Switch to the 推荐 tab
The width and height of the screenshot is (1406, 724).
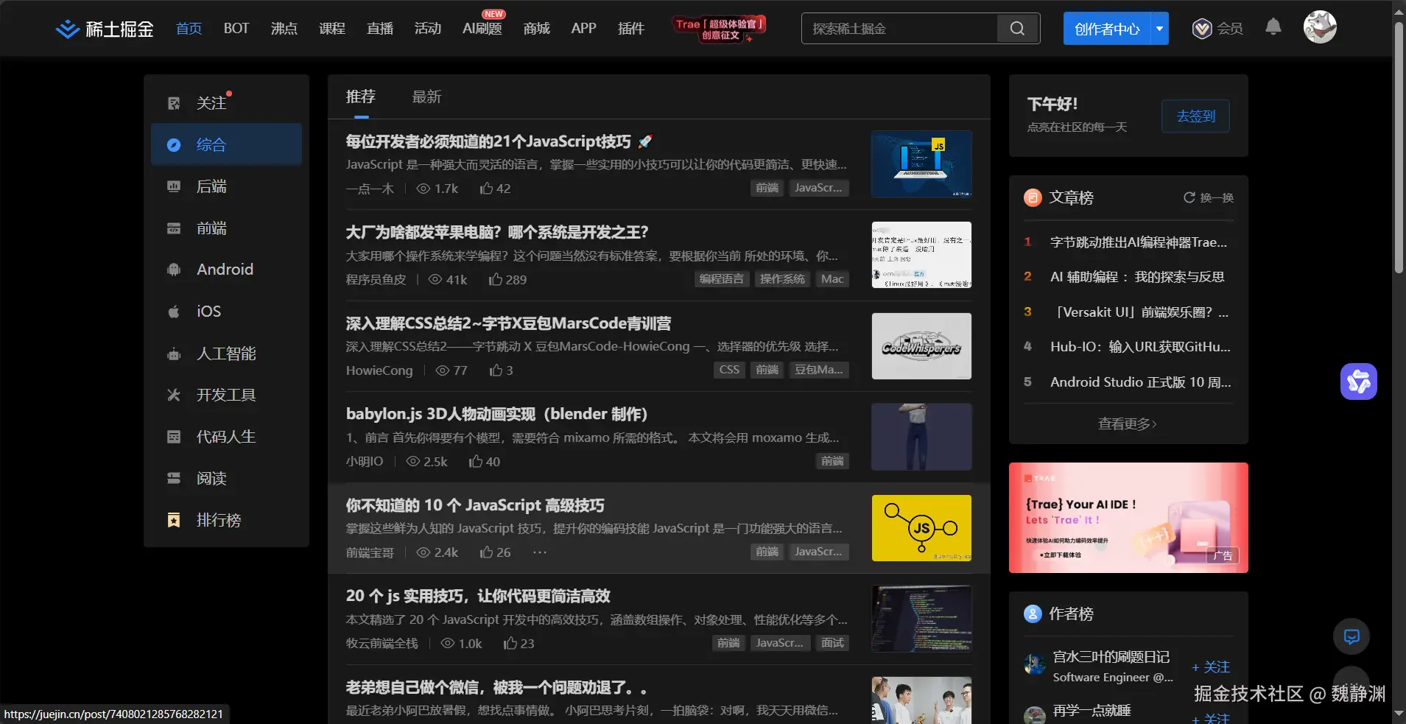click(359, 96)
